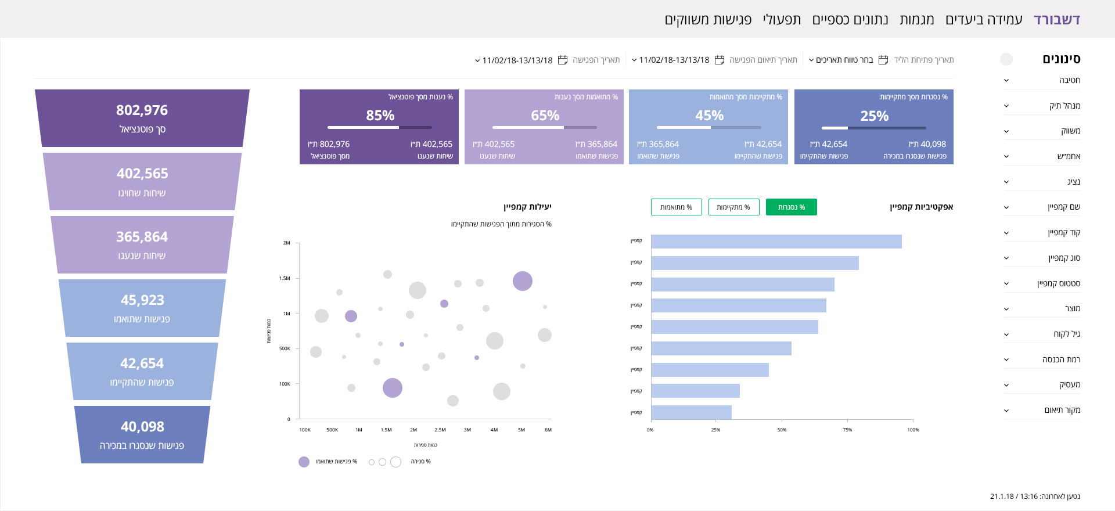Click purple legend dot for % פגישות שתואמו
The width and height of the screenshot is (1115, 511).
click(x=304, y=462)
